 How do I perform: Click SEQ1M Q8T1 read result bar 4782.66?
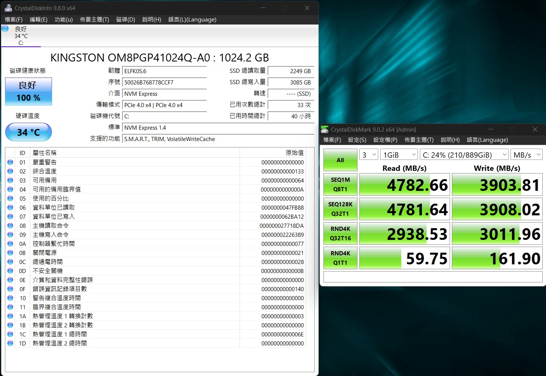[x=404, y=184]
